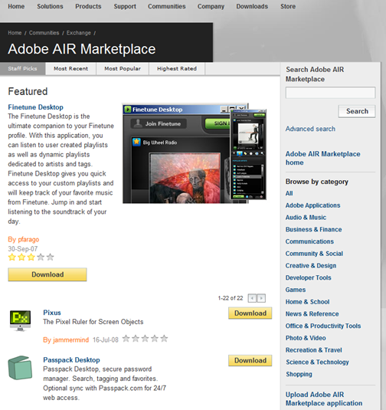Click the Pixus star rating
Screen dimensions: 386x410
[145, 339]
